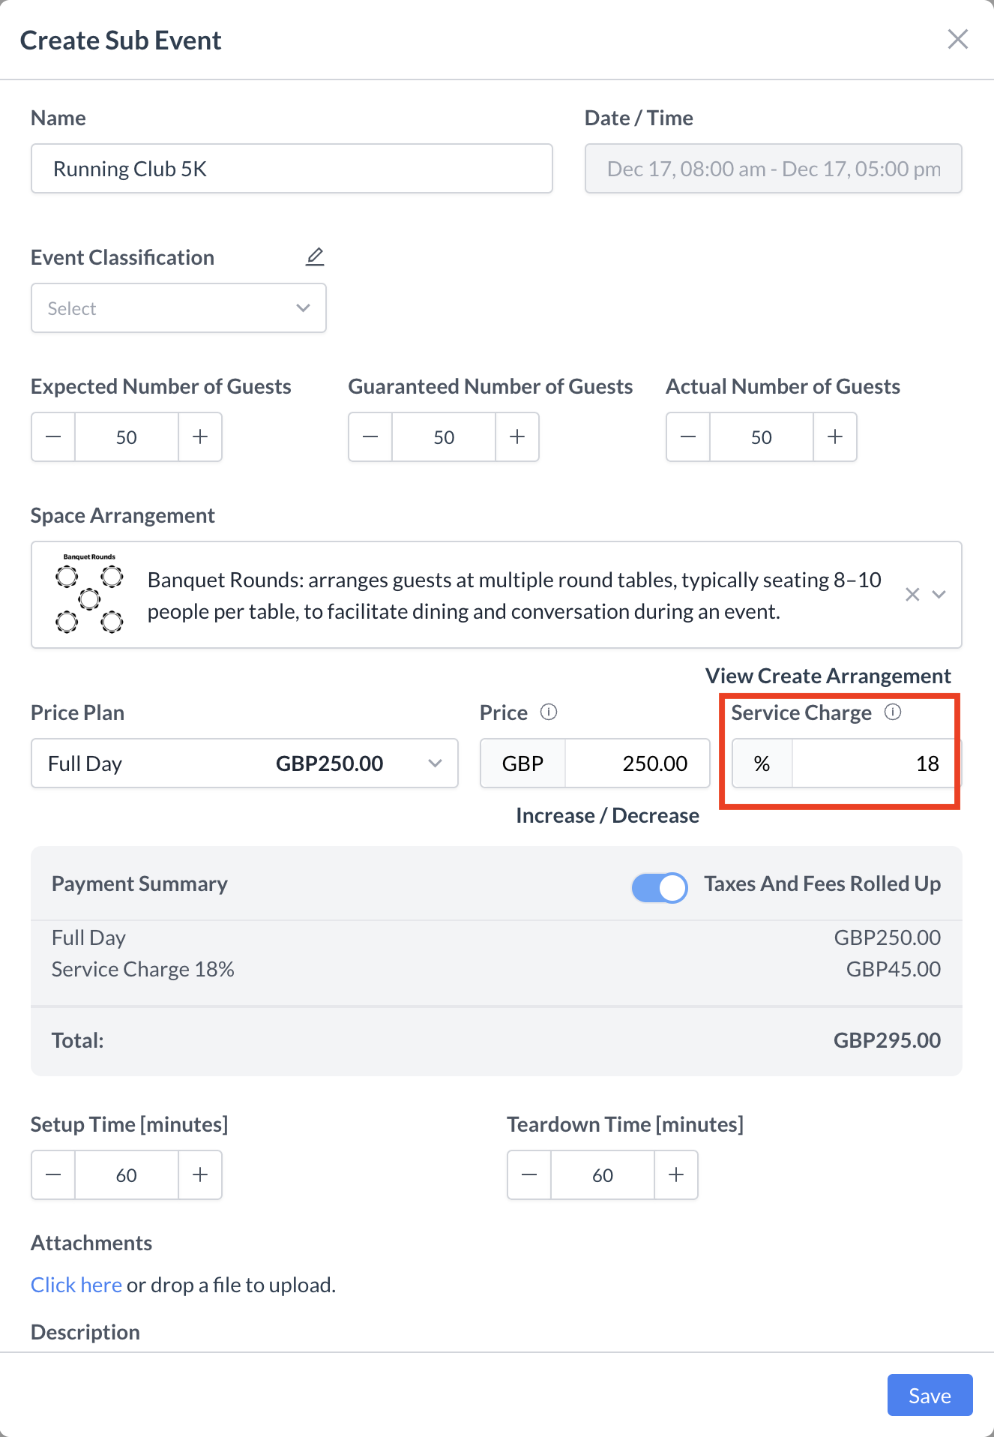Open the Event Classification Select dropdown
Image resolution: width=994 pixels, height=1437 pixels.
tap(178, 308)
